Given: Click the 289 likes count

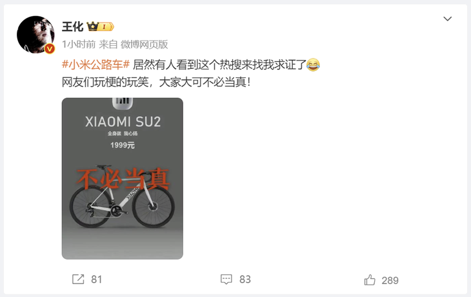Looking at the screenshot, I should click(390, 280).
